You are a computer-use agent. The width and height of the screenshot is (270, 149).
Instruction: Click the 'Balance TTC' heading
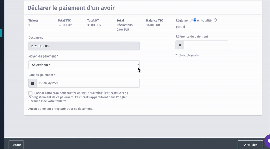155,20
